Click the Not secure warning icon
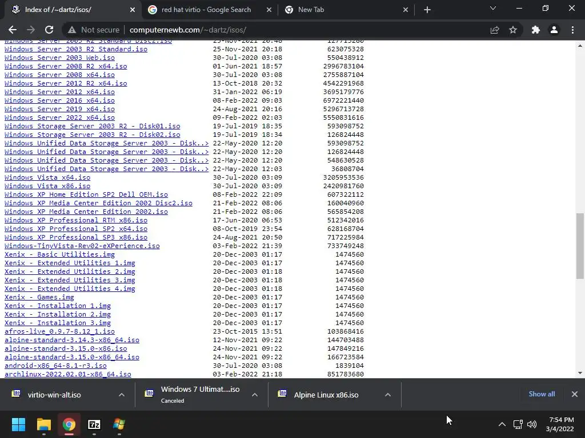 click(x=72, y=30)
